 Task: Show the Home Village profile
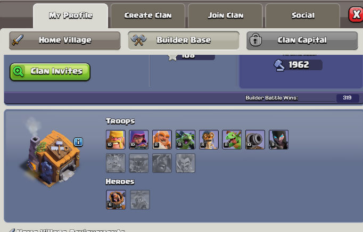click(65, 40)
